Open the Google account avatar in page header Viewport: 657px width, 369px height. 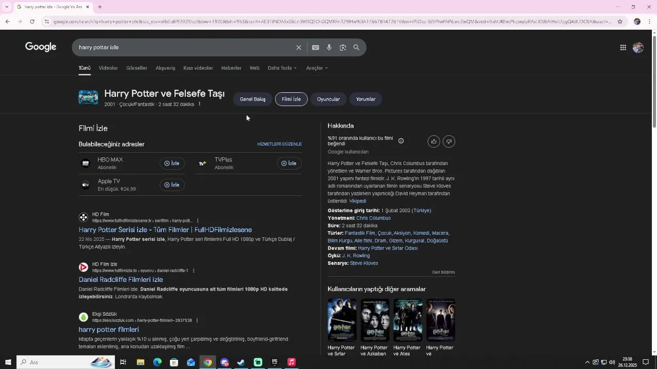coord(638,48)
